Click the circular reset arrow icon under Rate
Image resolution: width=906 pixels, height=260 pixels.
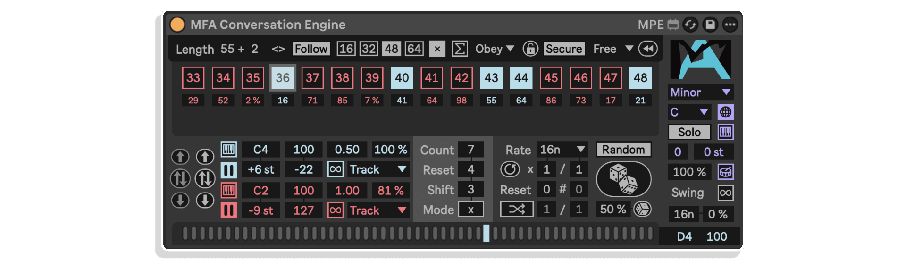click(510, 169)
